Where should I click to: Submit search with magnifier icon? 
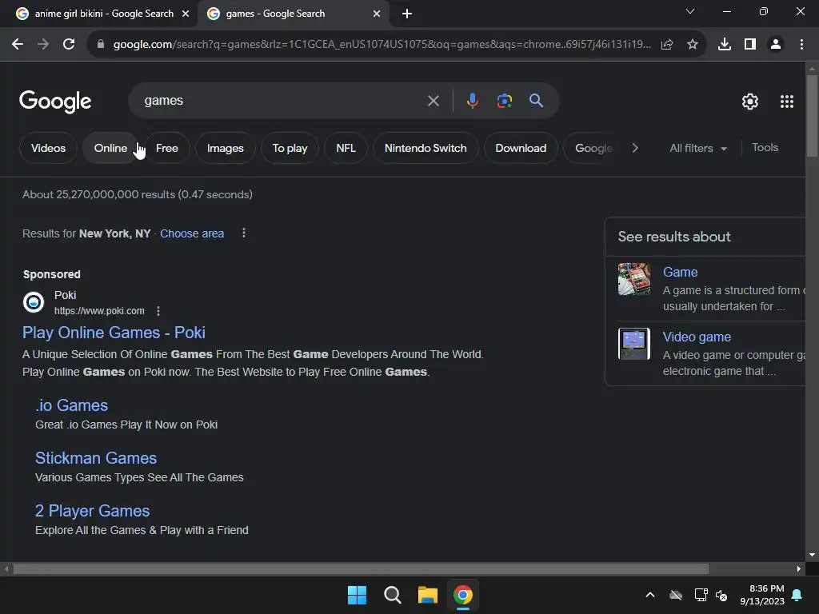[x=537, y=101]
